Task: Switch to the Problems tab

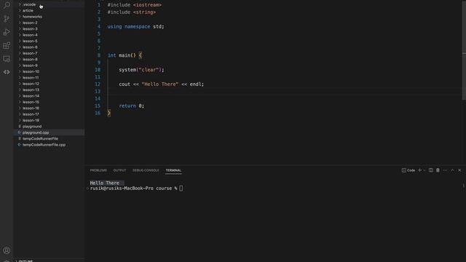Action: pos(98,170)
